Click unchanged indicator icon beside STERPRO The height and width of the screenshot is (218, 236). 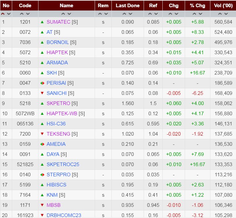(x=42, y=175)
